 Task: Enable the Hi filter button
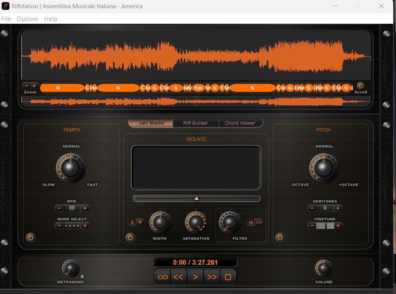click(251, 222)
